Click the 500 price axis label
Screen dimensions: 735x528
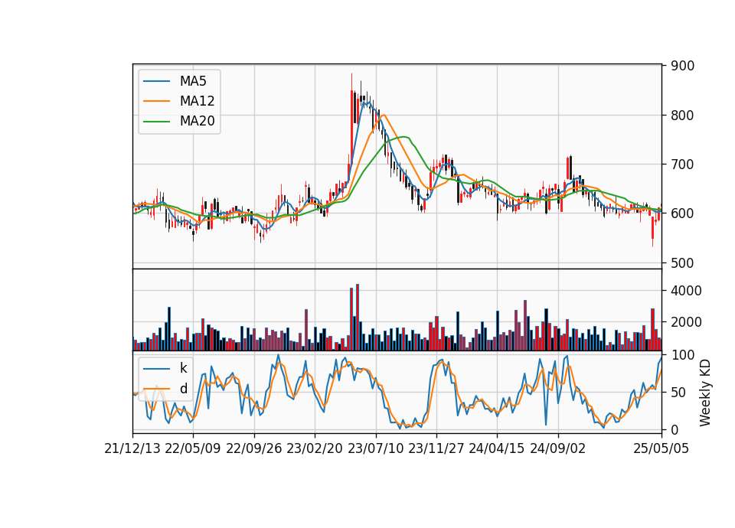click(x=682, y=262)
